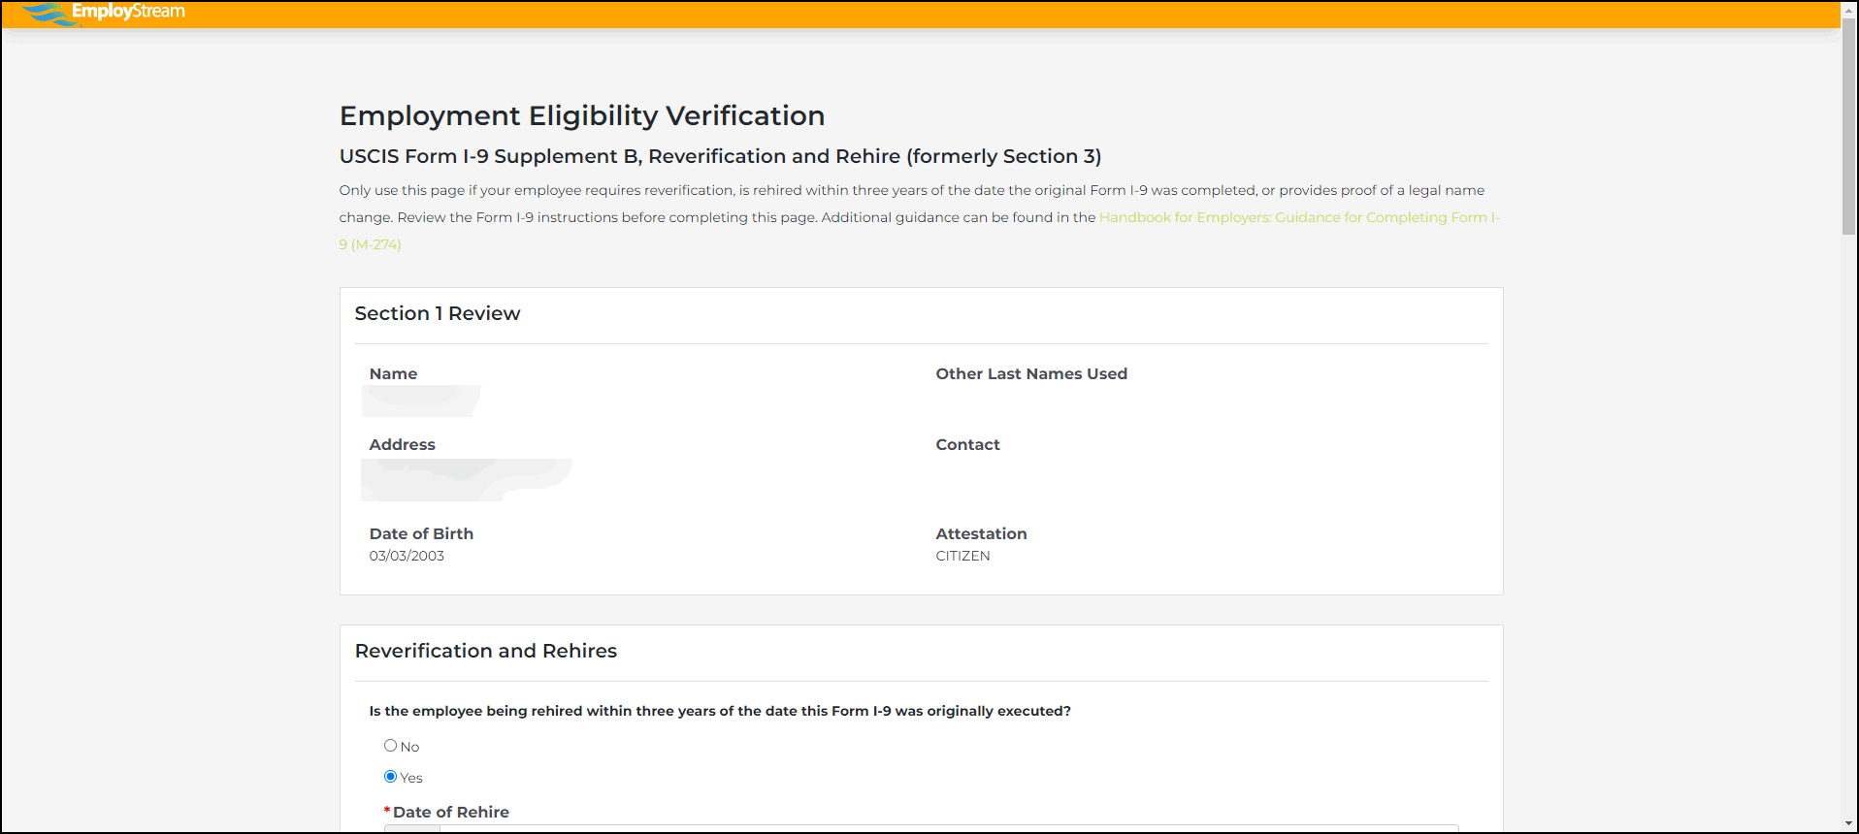The width and height of the screenshot is (1859, 834).
Task: Click the Name field label
Action: click(x=393, y=374)
